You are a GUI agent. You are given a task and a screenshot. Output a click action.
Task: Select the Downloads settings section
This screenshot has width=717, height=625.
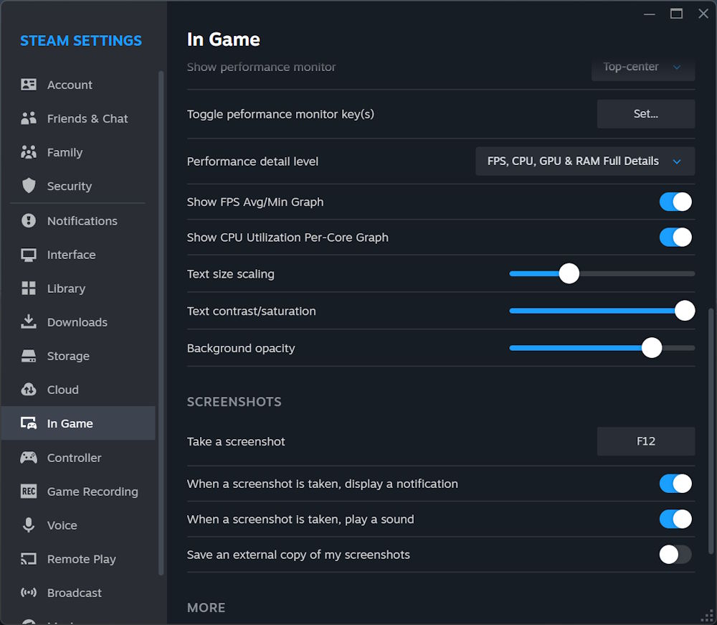(x=28, y=322)
